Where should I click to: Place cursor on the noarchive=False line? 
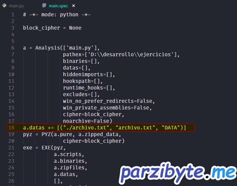tap(88, 121)
